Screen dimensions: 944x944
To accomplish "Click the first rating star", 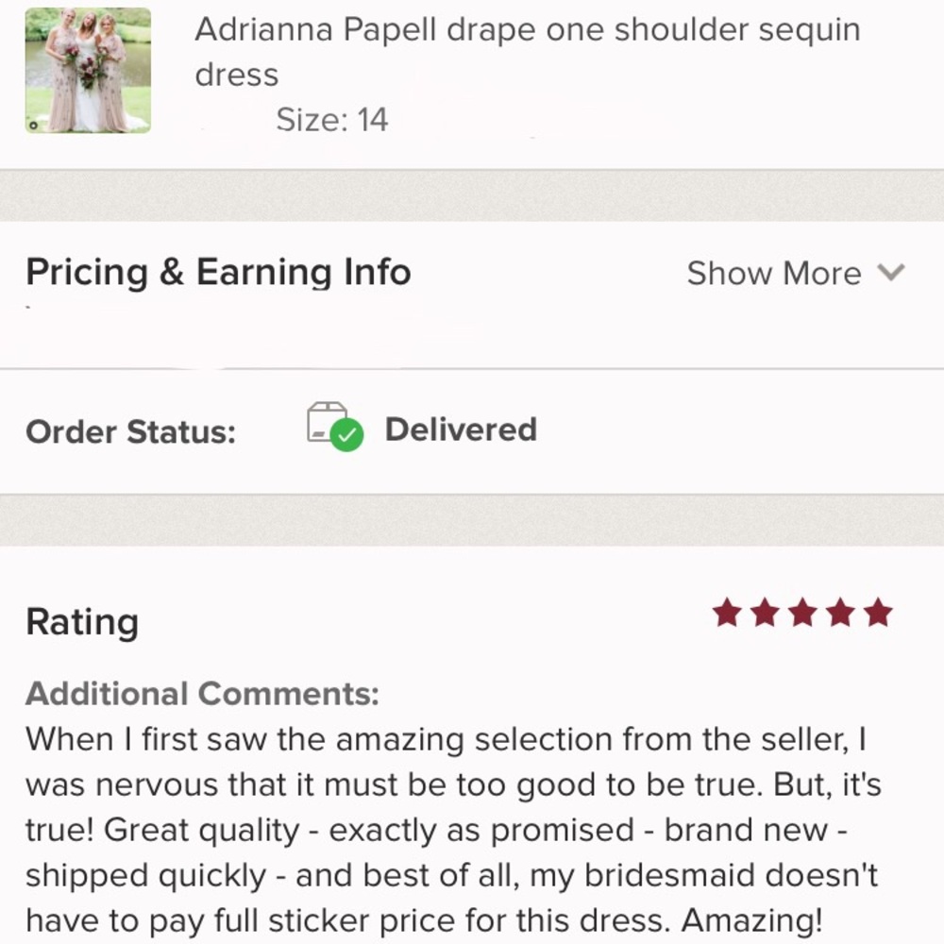I will click(727, 613).
